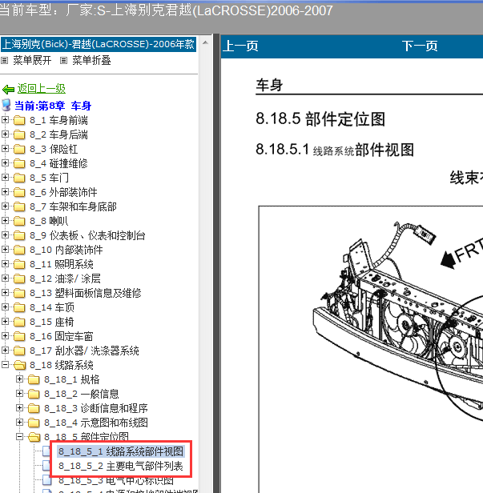Select the 8_10 内部装饰件 tree label
Viewport: 483px width, 493px height.
[x=66, y=250]
